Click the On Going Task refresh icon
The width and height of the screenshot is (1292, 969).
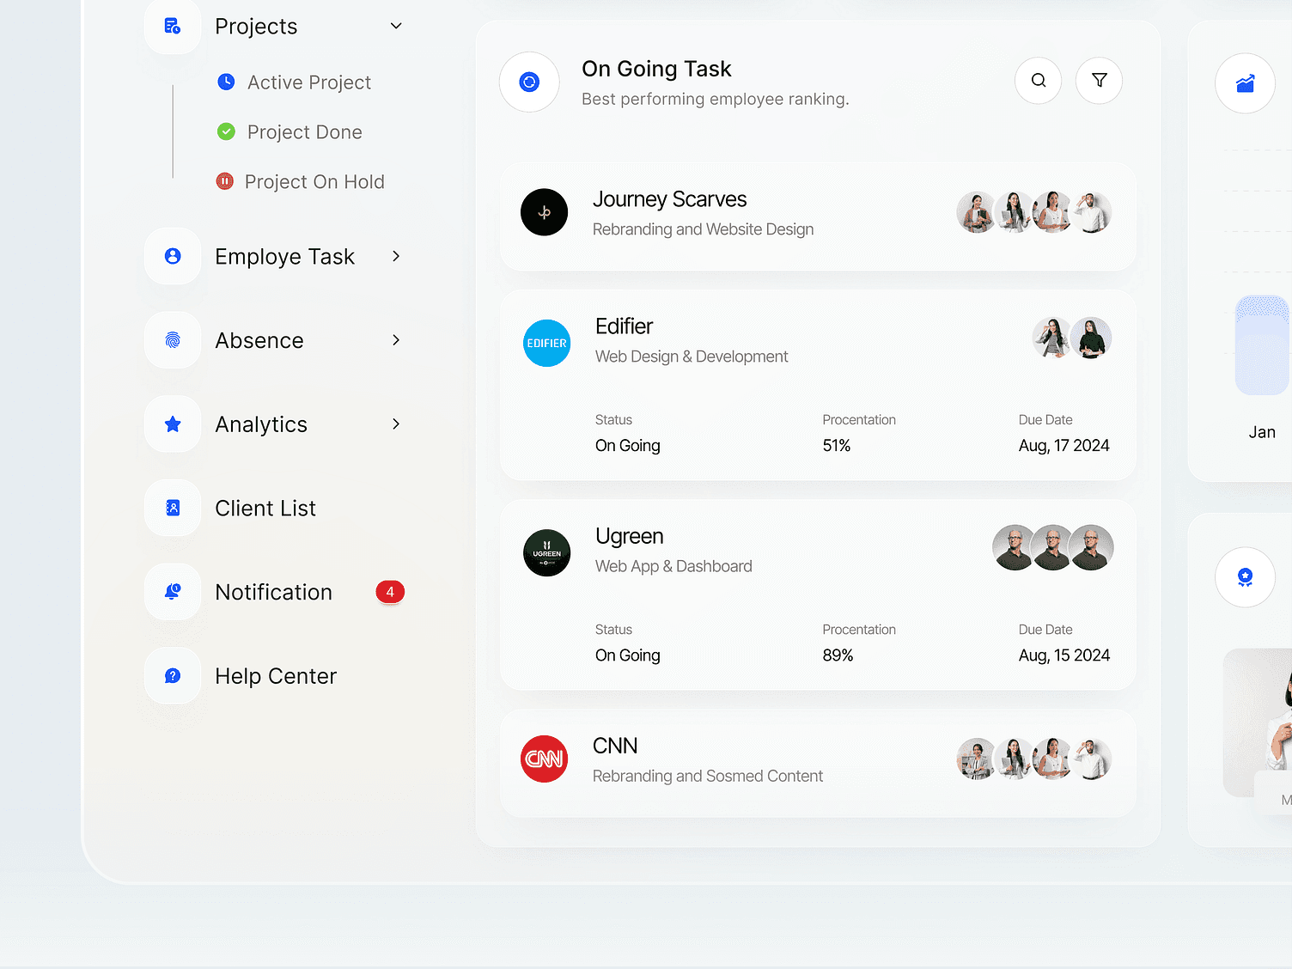pos(529,82)
